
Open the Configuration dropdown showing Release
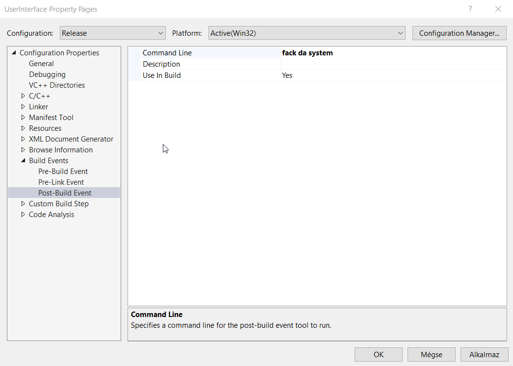click(x=112, y=33)
